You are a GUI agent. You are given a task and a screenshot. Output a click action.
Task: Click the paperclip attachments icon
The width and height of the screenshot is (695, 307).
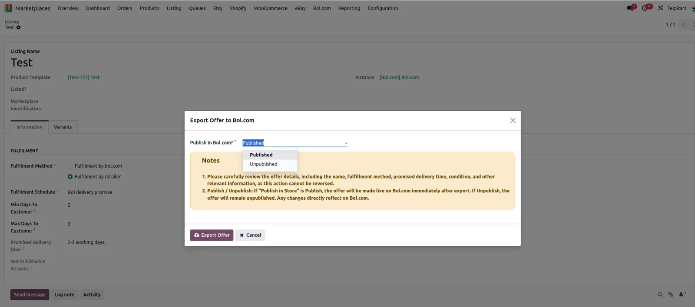click(671, 294)
